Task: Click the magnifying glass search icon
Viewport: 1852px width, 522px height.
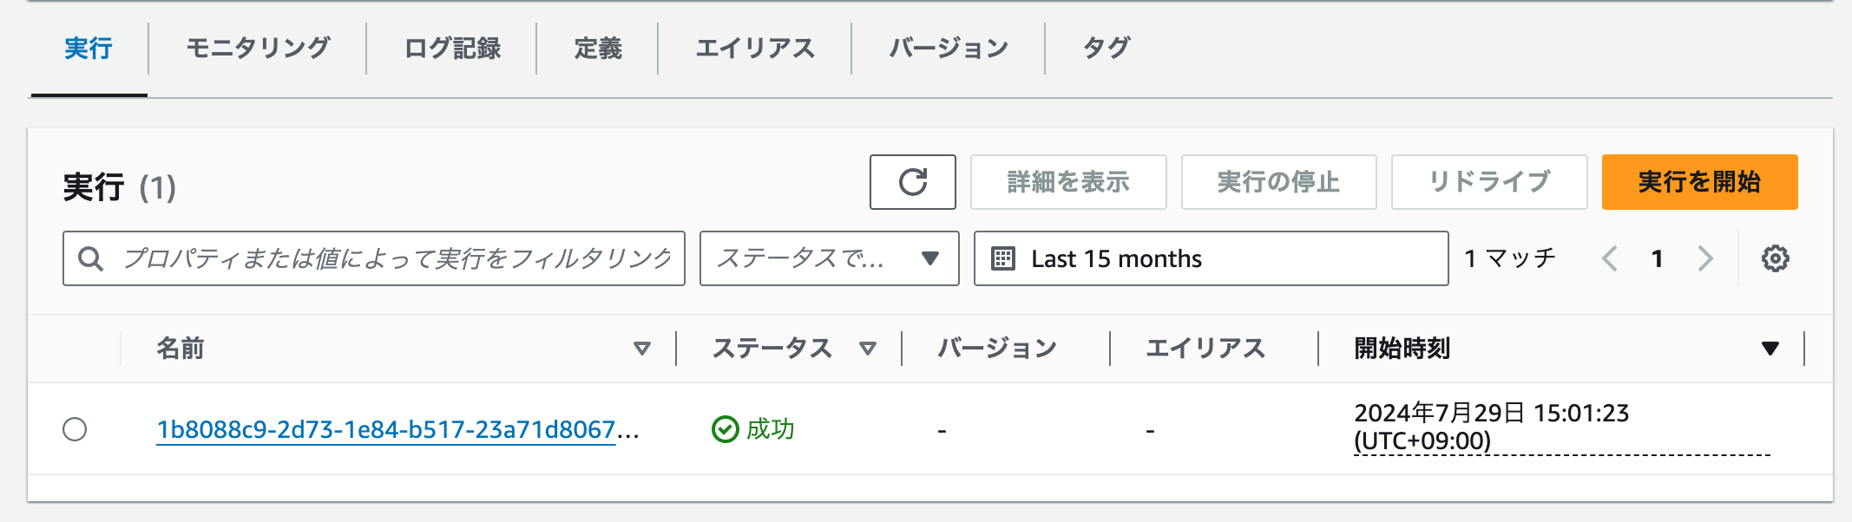Action: pos(90,258)
